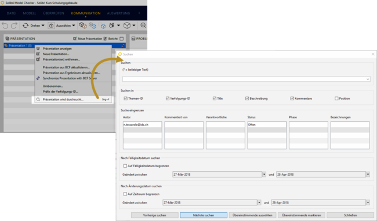Click the PRÄSENTATION panel header icon

click(7, 38)
